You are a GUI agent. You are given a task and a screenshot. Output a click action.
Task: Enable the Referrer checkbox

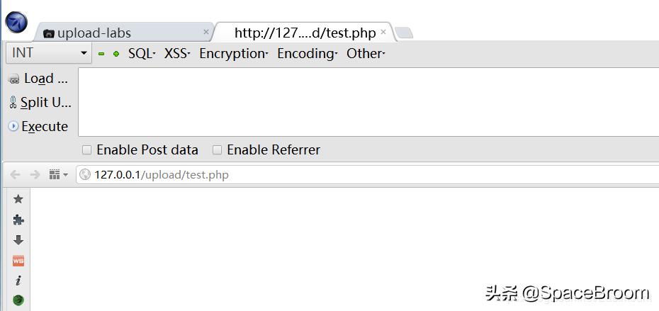[x=218, y=149]
